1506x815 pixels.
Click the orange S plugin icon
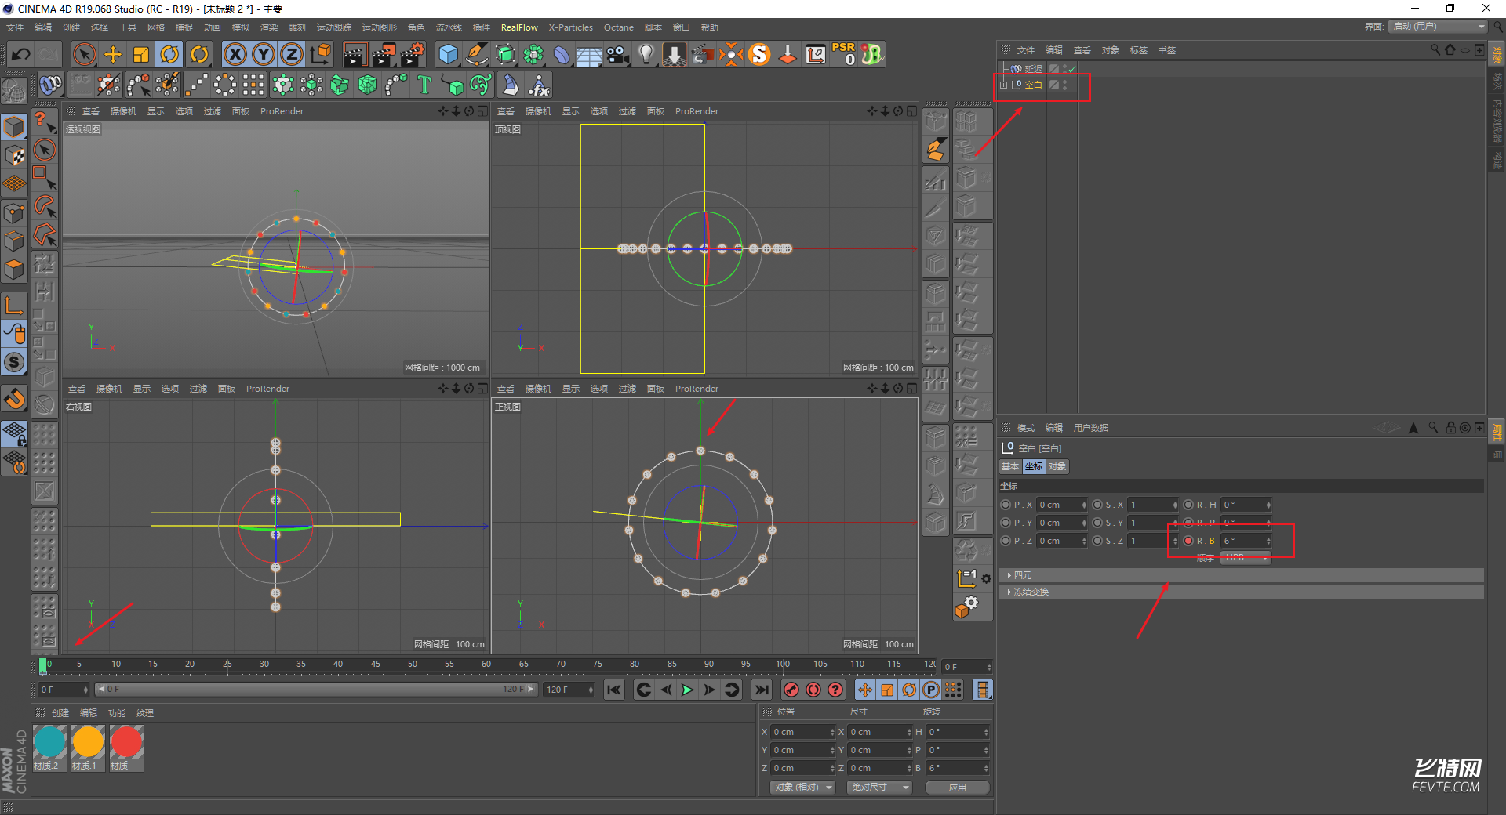click(759, 54)
